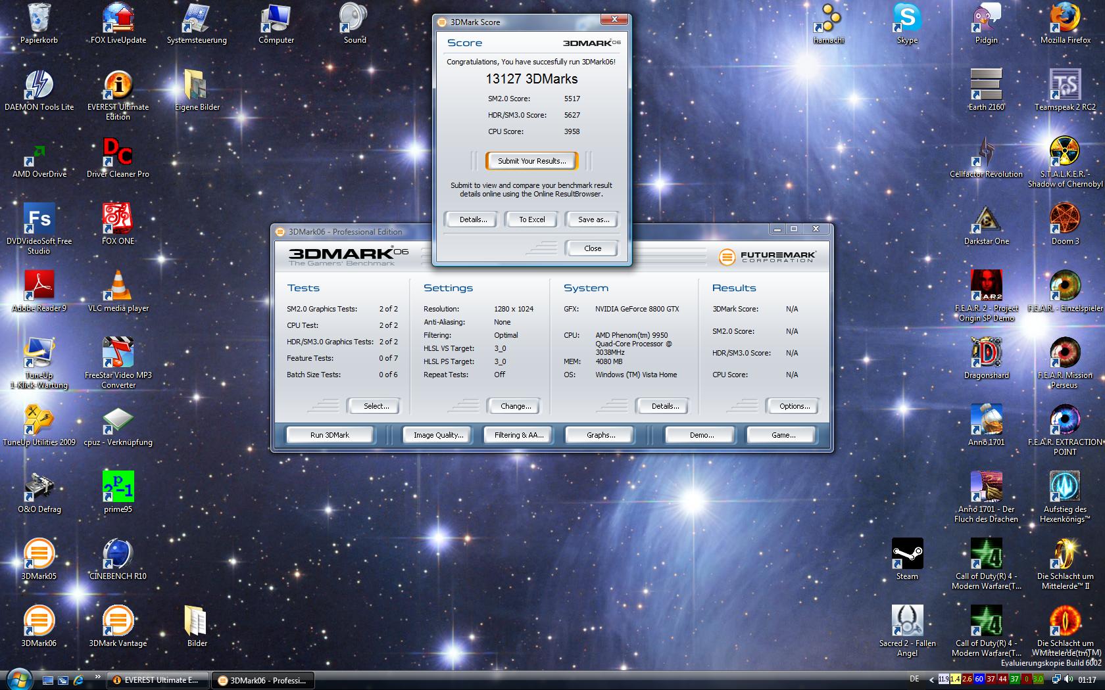
Task: Open DVDVideoSoft Free Studio icon
Action: point(39,229)
